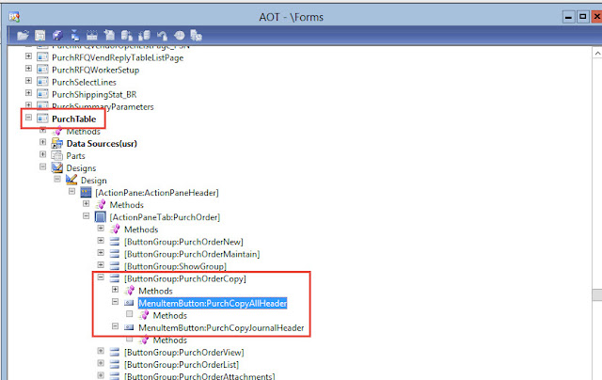Collapse the PurchTable form node
The width and height of the screenshot is (602, 380).
(x=28, y=117)
